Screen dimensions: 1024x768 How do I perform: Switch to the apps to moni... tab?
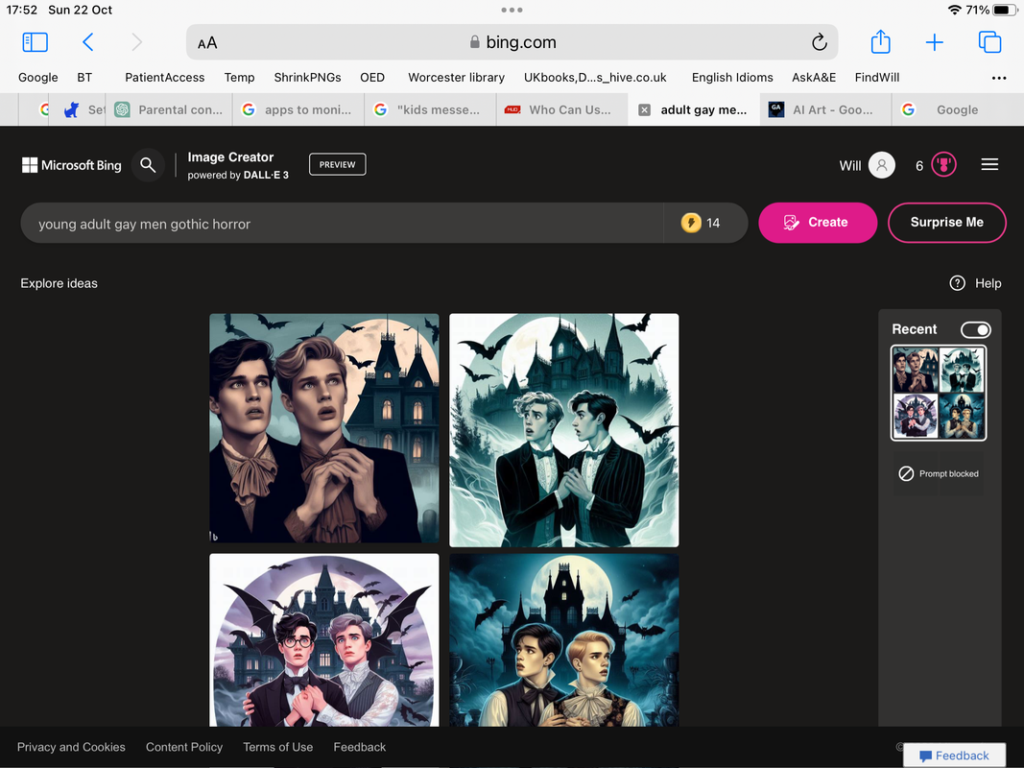point(298,109)
